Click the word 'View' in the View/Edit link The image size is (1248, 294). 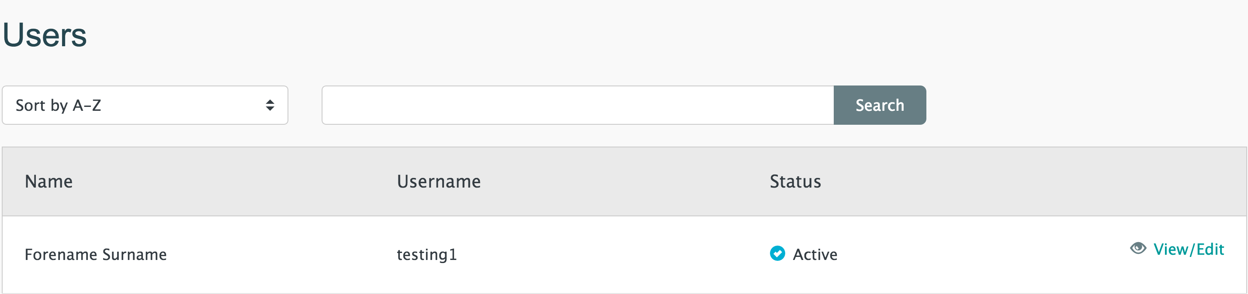coord(1171,250)
